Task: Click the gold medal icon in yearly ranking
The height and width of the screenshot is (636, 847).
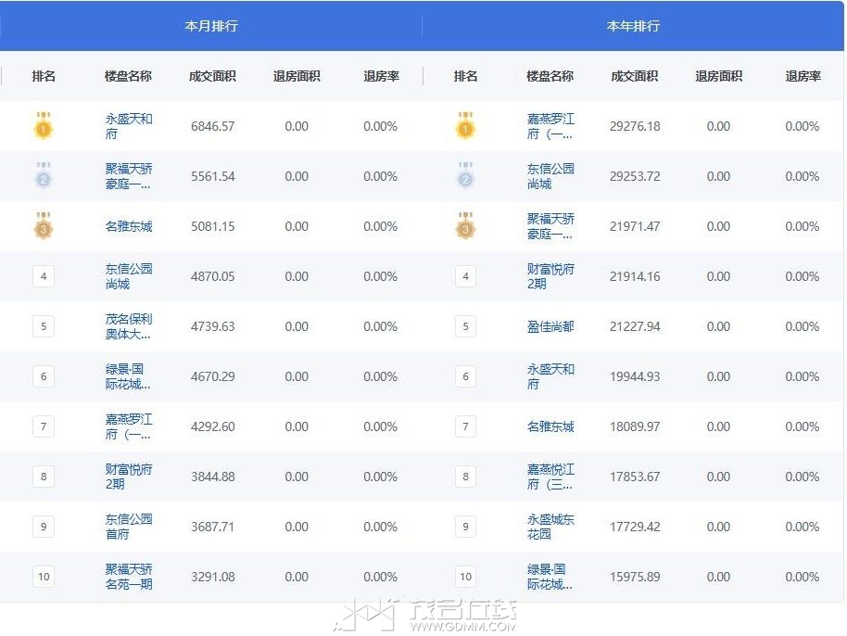Action: (x=465, y=126)
